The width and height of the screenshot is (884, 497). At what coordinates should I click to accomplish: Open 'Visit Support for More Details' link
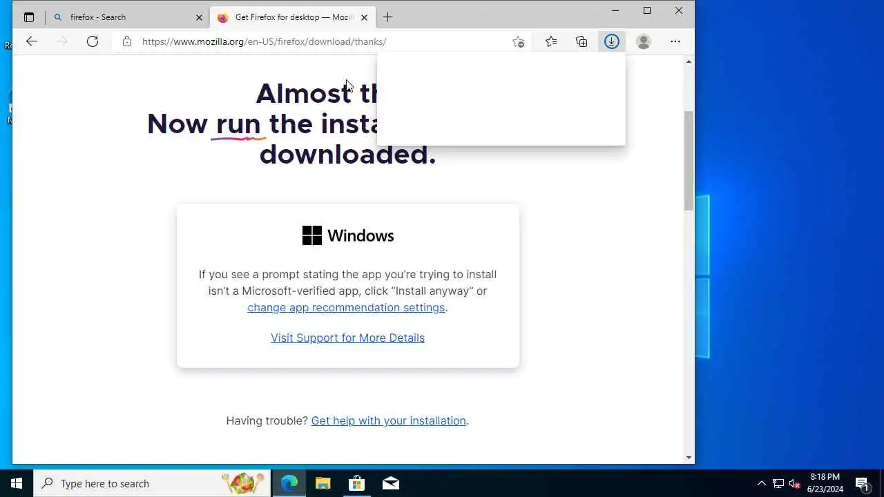tap(347, 338)
